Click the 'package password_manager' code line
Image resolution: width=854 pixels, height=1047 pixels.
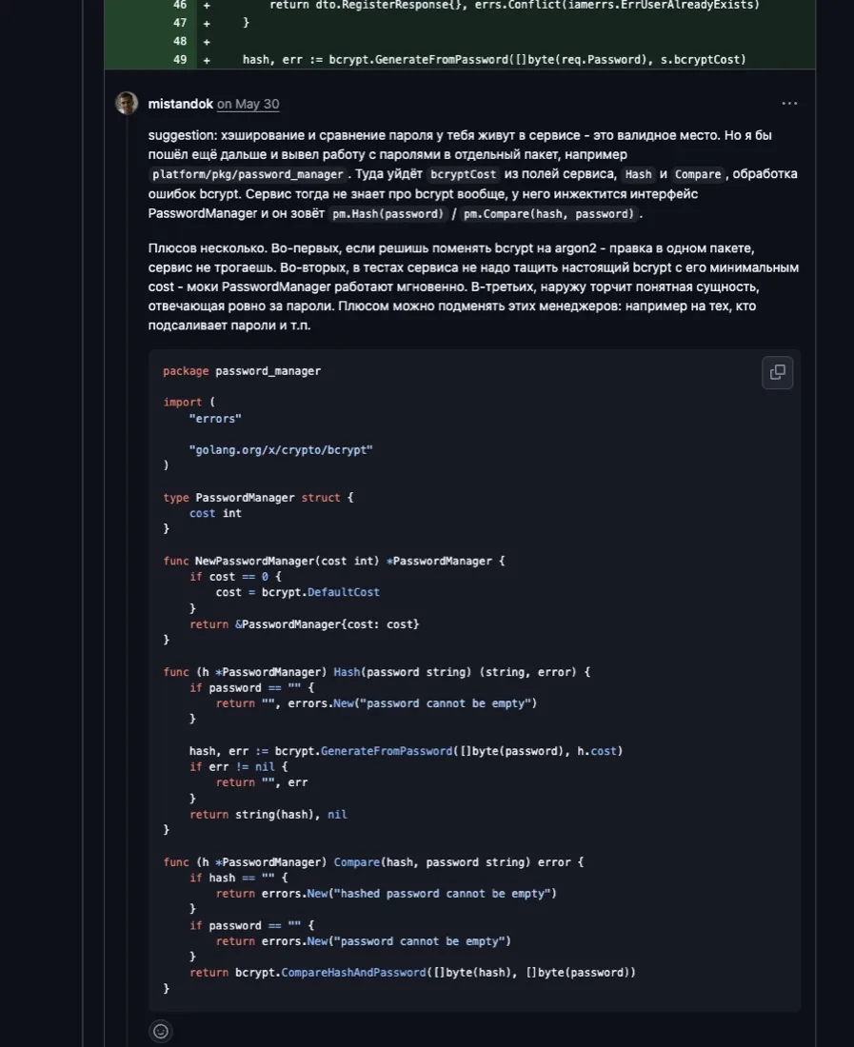pyautogui.click(x=242, y=371)
